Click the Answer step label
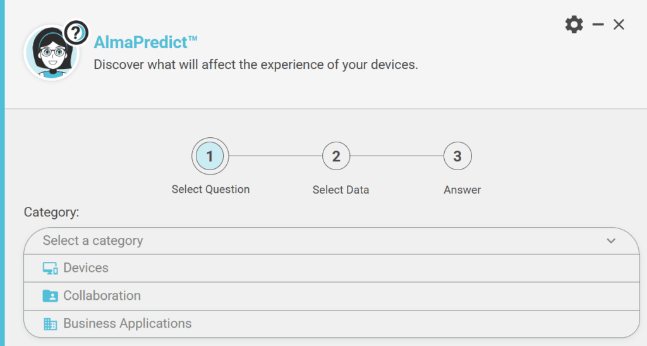Viewport: 647px width, 346px height. click(x=462, y=190)
